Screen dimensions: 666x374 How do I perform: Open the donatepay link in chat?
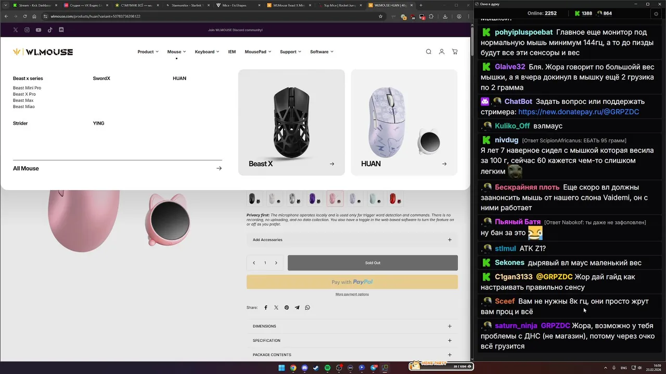pyautogui.click(x=579, y=112)
